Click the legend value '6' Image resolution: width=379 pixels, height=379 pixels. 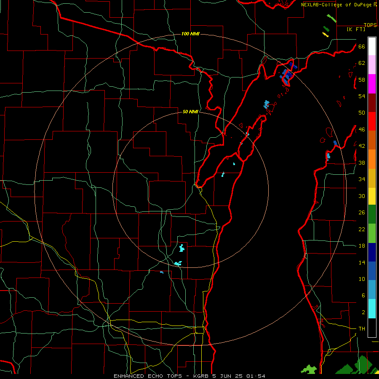click(363, 295)
